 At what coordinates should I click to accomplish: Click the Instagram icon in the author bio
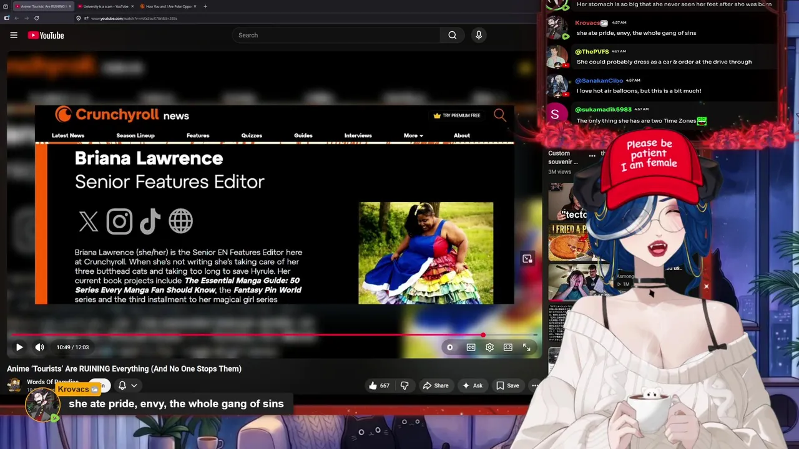(x=119, y=221)
